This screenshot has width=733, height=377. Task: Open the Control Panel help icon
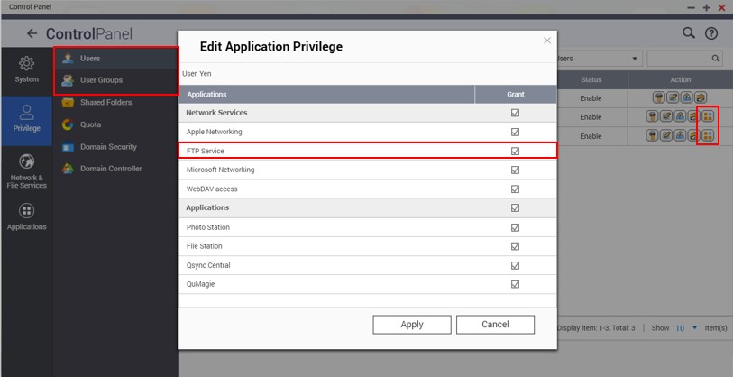coord(711,33)
